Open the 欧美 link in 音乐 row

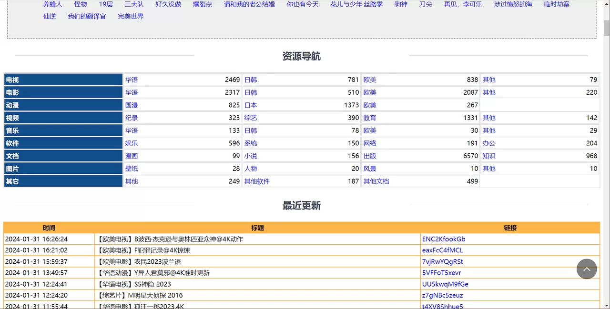[x=370, y=130]
